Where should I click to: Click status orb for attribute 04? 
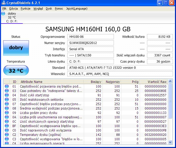click(7, 95)
